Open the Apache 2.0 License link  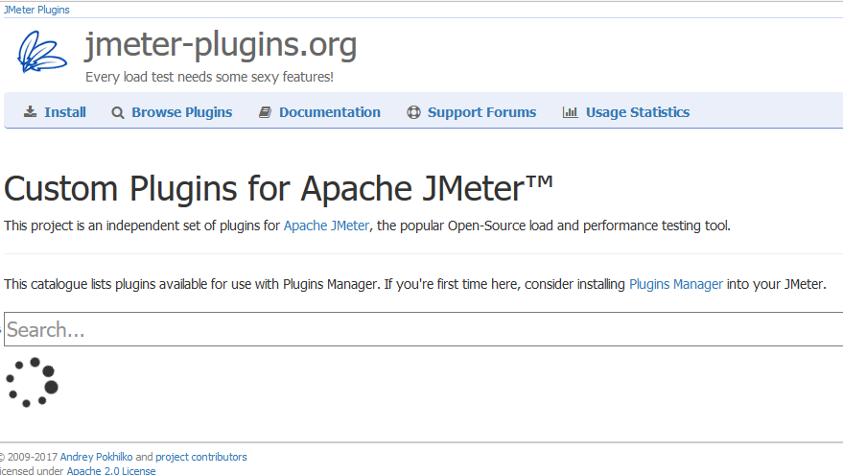pyautogui.click(x=110, y=470)
